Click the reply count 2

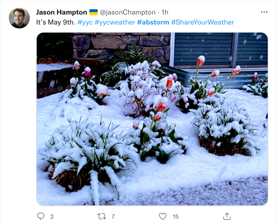(x=52, y=217)
